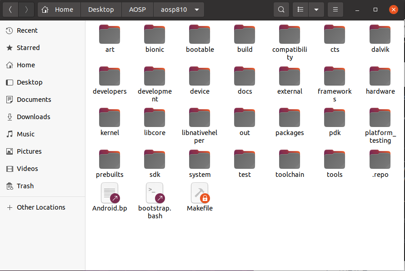Navigate to Desktop in the path bar
This screenshot has width=405, height=271.
click(x=101, y=10)
